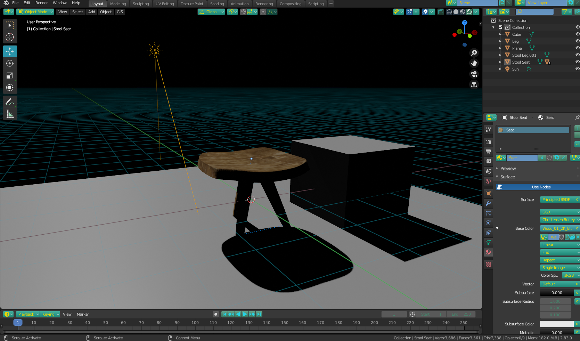Toggle the camera view gizmo
Screen dimensions: 580x341
click(x=474, y=74)
